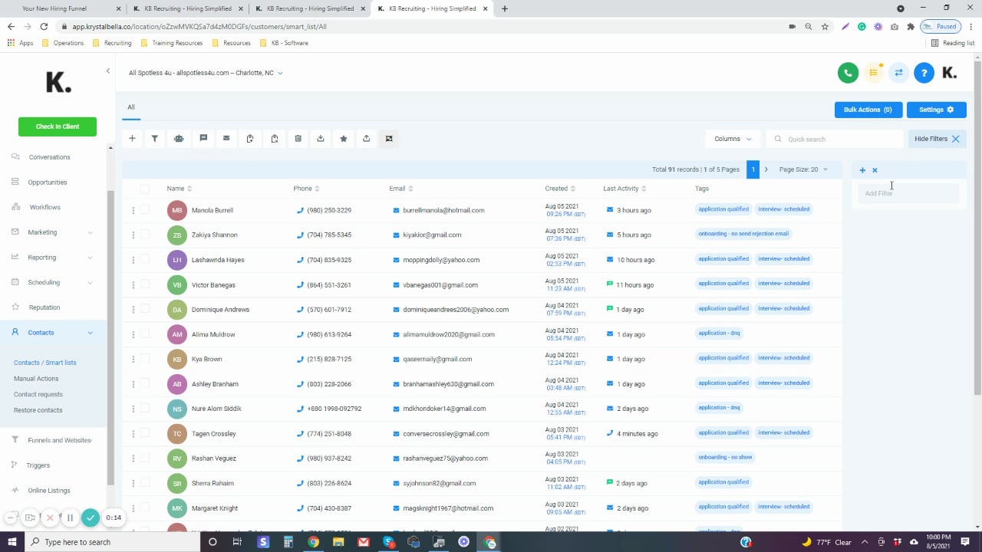Click the merge contacts icon after export

pos(389,139)
